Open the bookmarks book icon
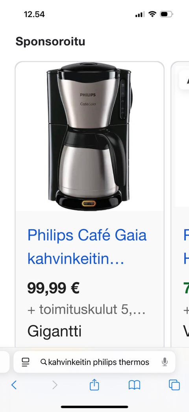 134,385
